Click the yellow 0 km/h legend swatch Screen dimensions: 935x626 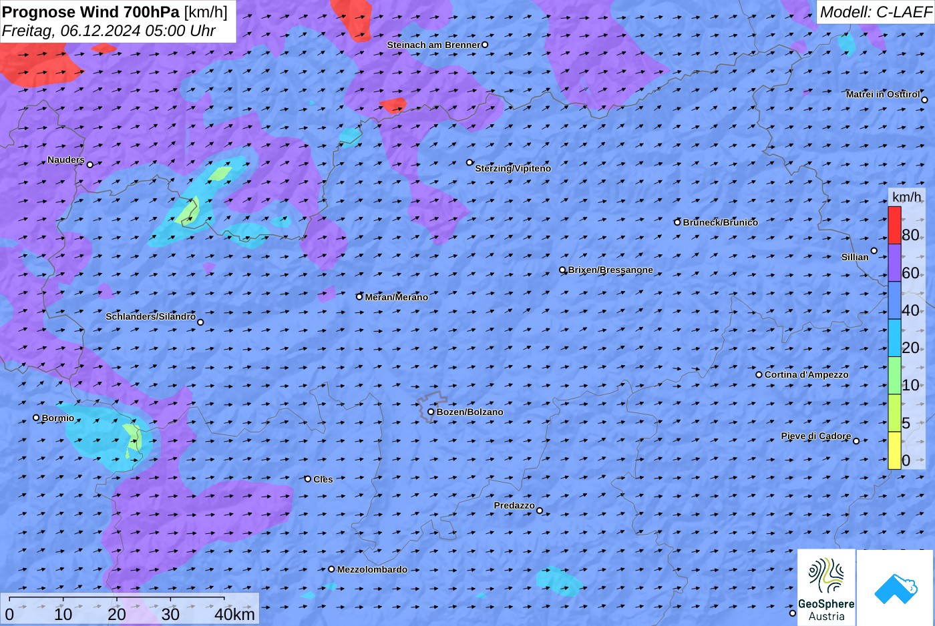coord(894,450)
